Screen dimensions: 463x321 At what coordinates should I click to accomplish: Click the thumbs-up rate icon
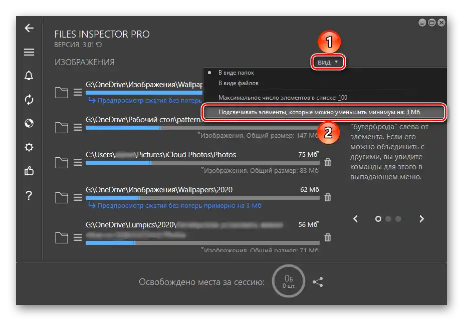click(29, 171)
